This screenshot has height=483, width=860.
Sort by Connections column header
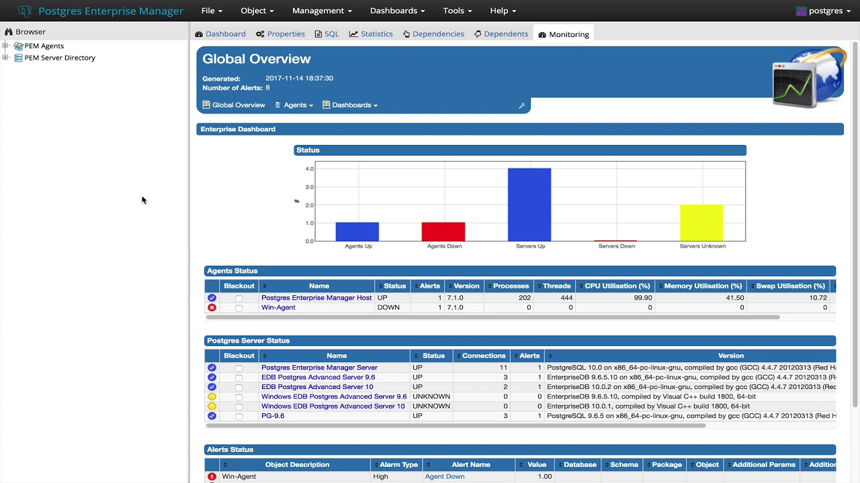(x=482, y=356)
